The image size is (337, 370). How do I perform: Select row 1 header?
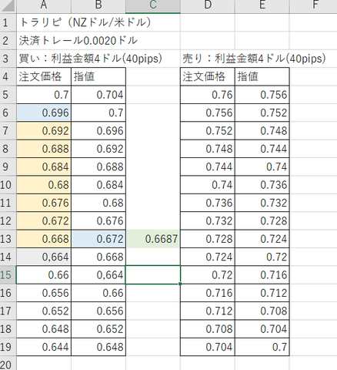[8, 22]
